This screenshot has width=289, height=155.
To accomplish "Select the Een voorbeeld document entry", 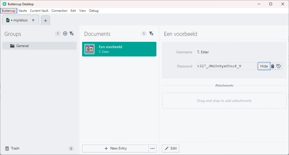I will click(119, 49).
